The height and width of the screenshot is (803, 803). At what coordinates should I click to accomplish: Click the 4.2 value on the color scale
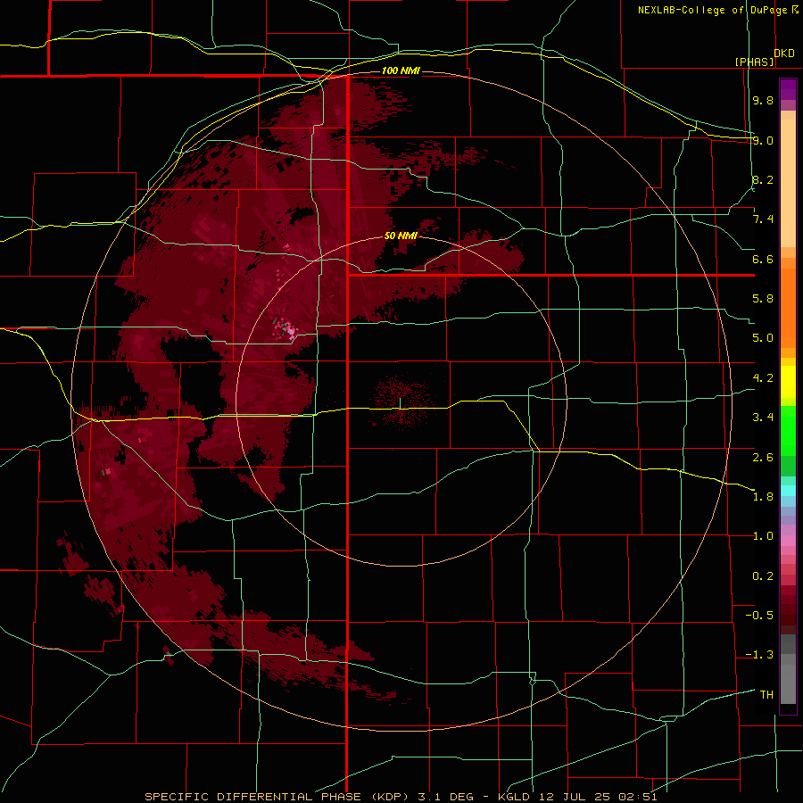[x=763, y=378]
